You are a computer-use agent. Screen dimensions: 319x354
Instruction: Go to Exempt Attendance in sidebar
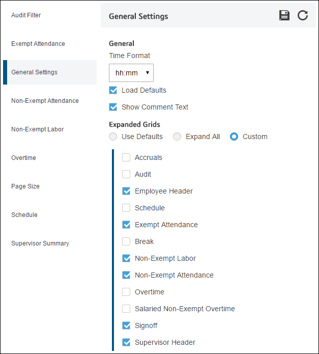[38, 44]
